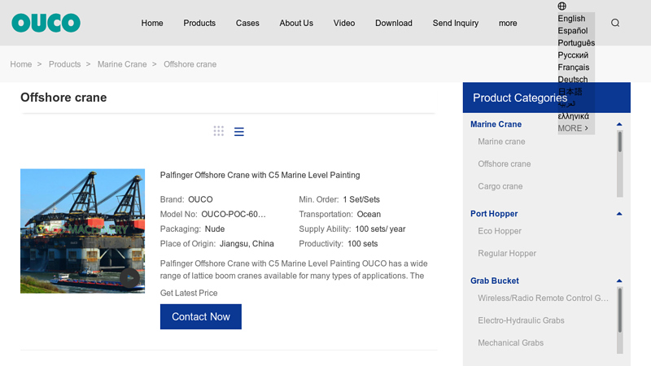Open the Products menu
The width and height of the screenshot is (651, 366).
(x=199, y=24)
